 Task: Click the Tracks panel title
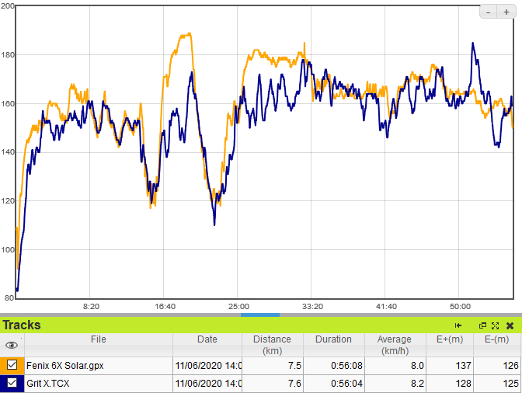pos(22,325)
